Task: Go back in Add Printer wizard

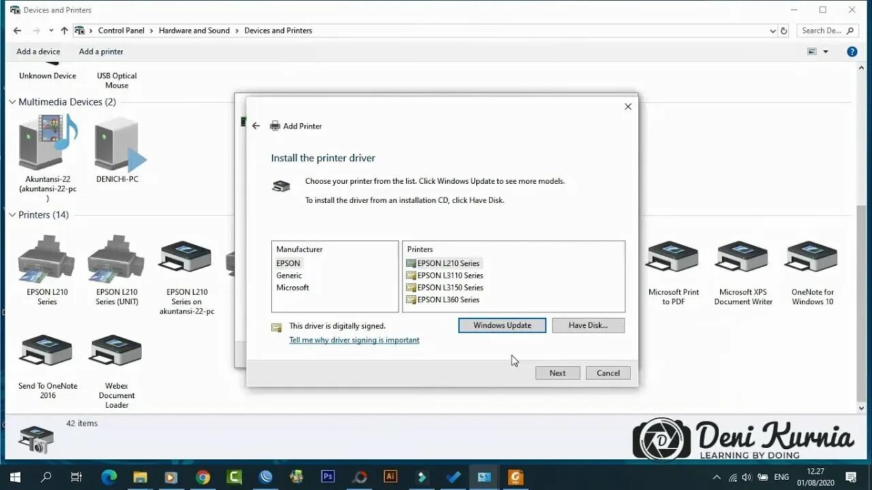Action: (256, 126)
